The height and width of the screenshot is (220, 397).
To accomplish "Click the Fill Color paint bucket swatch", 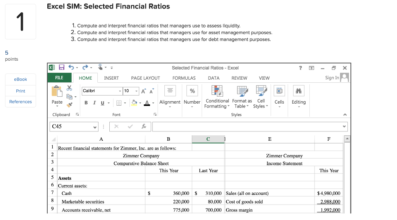I will 134,103.
